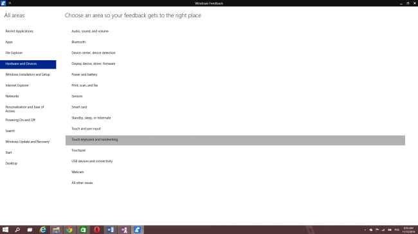Click POL input language indicator
Image resolution: width=418 pixels, height=234 pixels.
pyautogui.click(x=397, y=230)
